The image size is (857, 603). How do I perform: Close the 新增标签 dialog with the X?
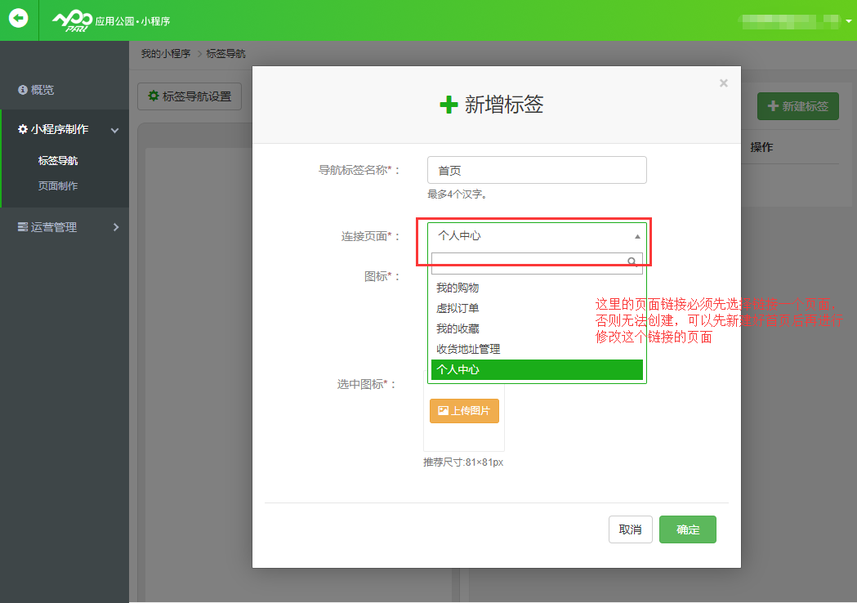(x=723, y=83)
